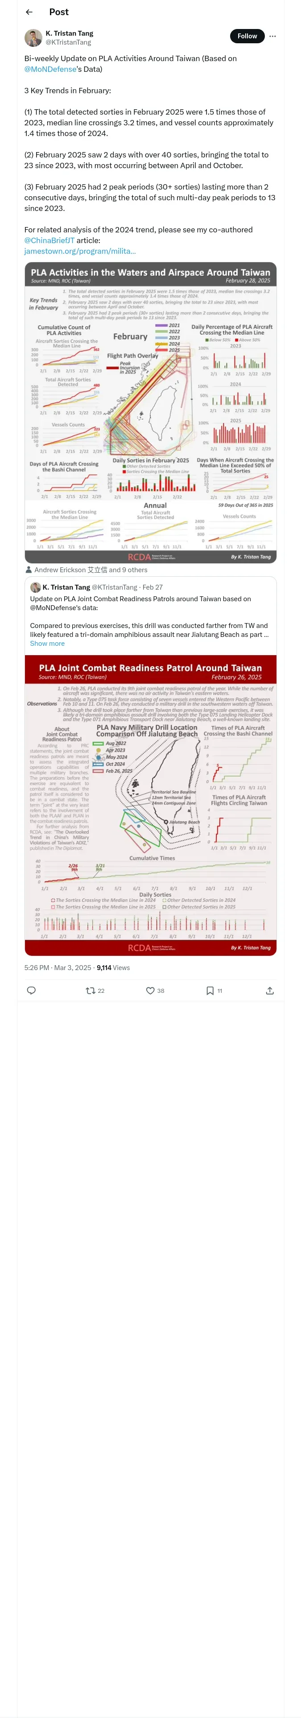This screenshot has height=1718, width=301.
Task: View the 9,114 Views count details
Action: tap(113, 968)
